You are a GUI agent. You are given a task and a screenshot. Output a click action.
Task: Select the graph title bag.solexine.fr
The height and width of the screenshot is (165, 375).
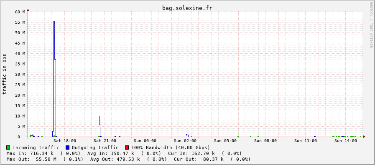point(187,8)
